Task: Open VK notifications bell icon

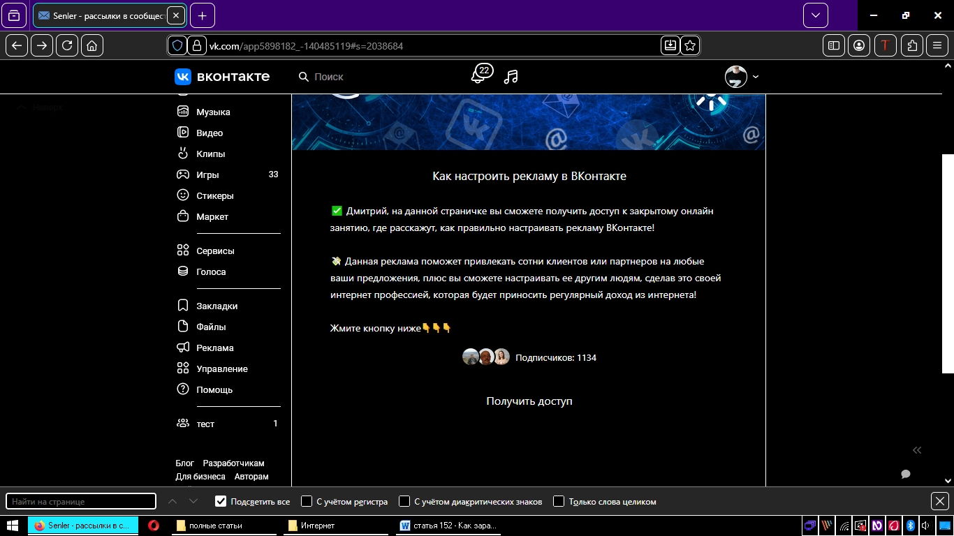Action: pos(479,76)
